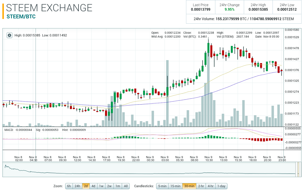
Task: Click the STEEM/BTC pair label
Action: tap(21, 17)
